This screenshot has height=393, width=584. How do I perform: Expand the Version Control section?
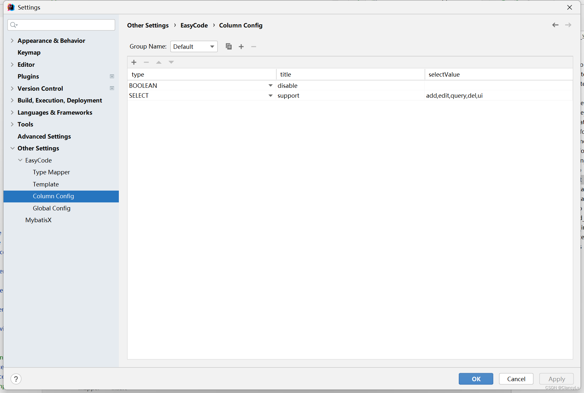[12, 88]
